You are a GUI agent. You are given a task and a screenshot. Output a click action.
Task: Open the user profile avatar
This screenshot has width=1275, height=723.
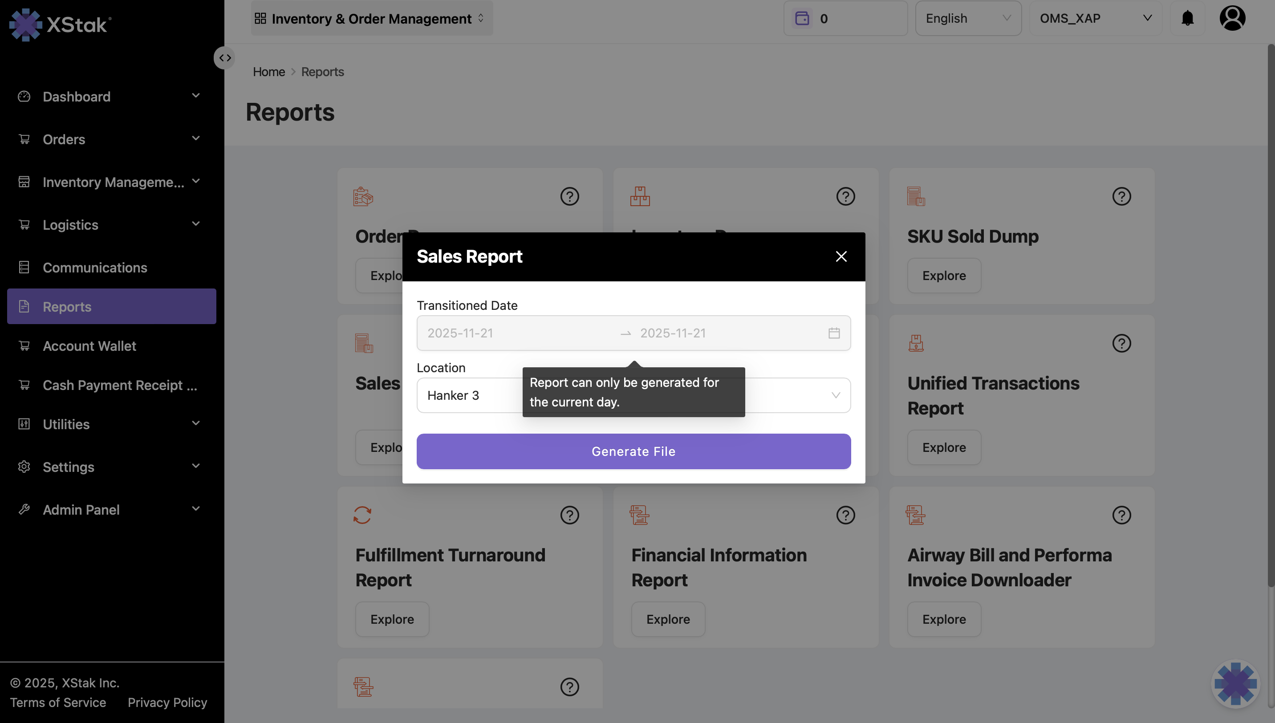coord(1232,18)
